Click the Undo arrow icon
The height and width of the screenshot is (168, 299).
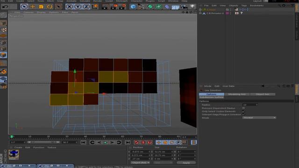(x=5, y=7)
